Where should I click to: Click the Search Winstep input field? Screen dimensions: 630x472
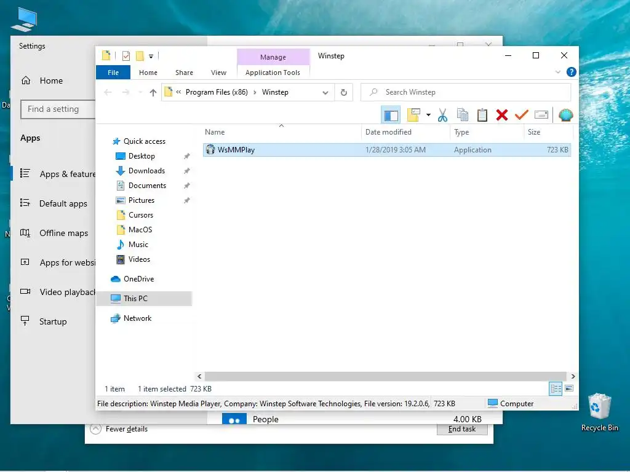click(466, 92)
